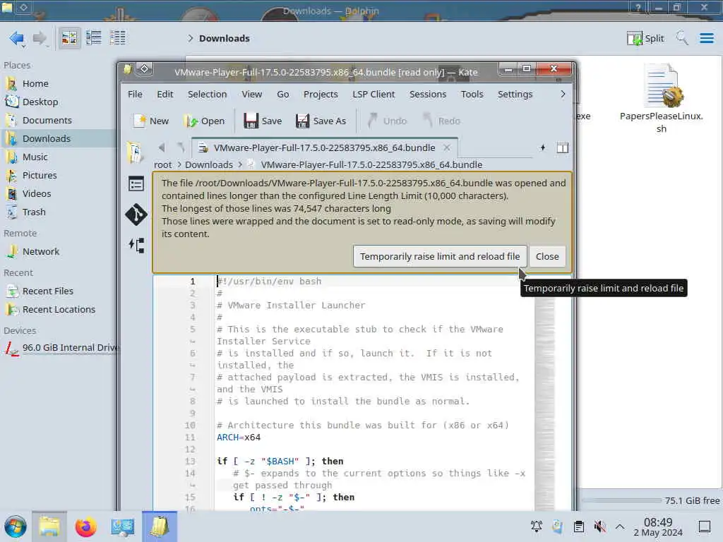Open the Dolphin hamburger menu
The width and height of the screenshot is (723, 542).
(x=706, y=38)
